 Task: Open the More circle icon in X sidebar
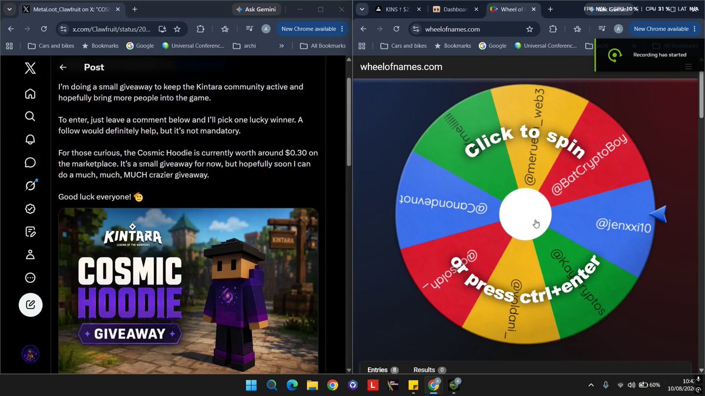click(x=30, y=277)
